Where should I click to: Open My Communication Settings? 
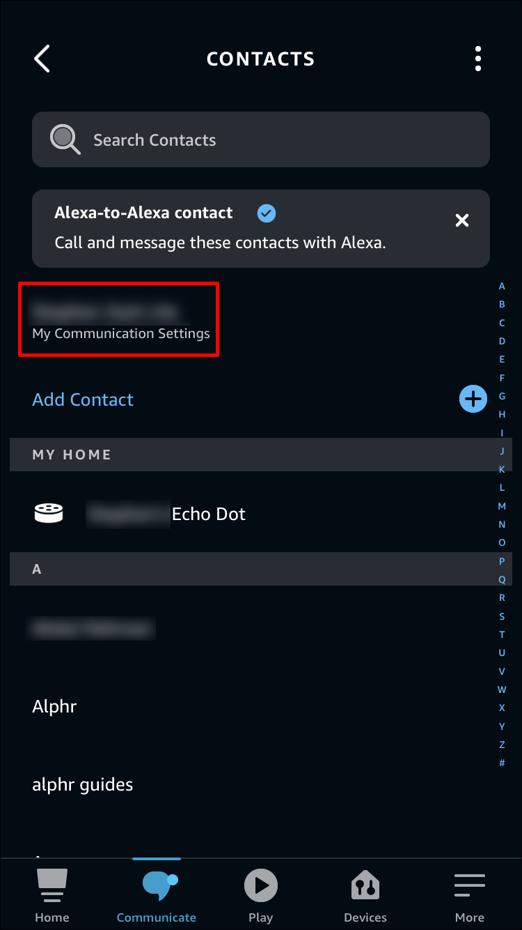coord(120,333)
